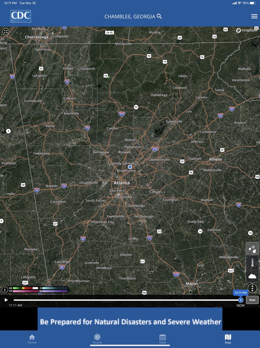Select temperature map layer

(x=252, y=262)
